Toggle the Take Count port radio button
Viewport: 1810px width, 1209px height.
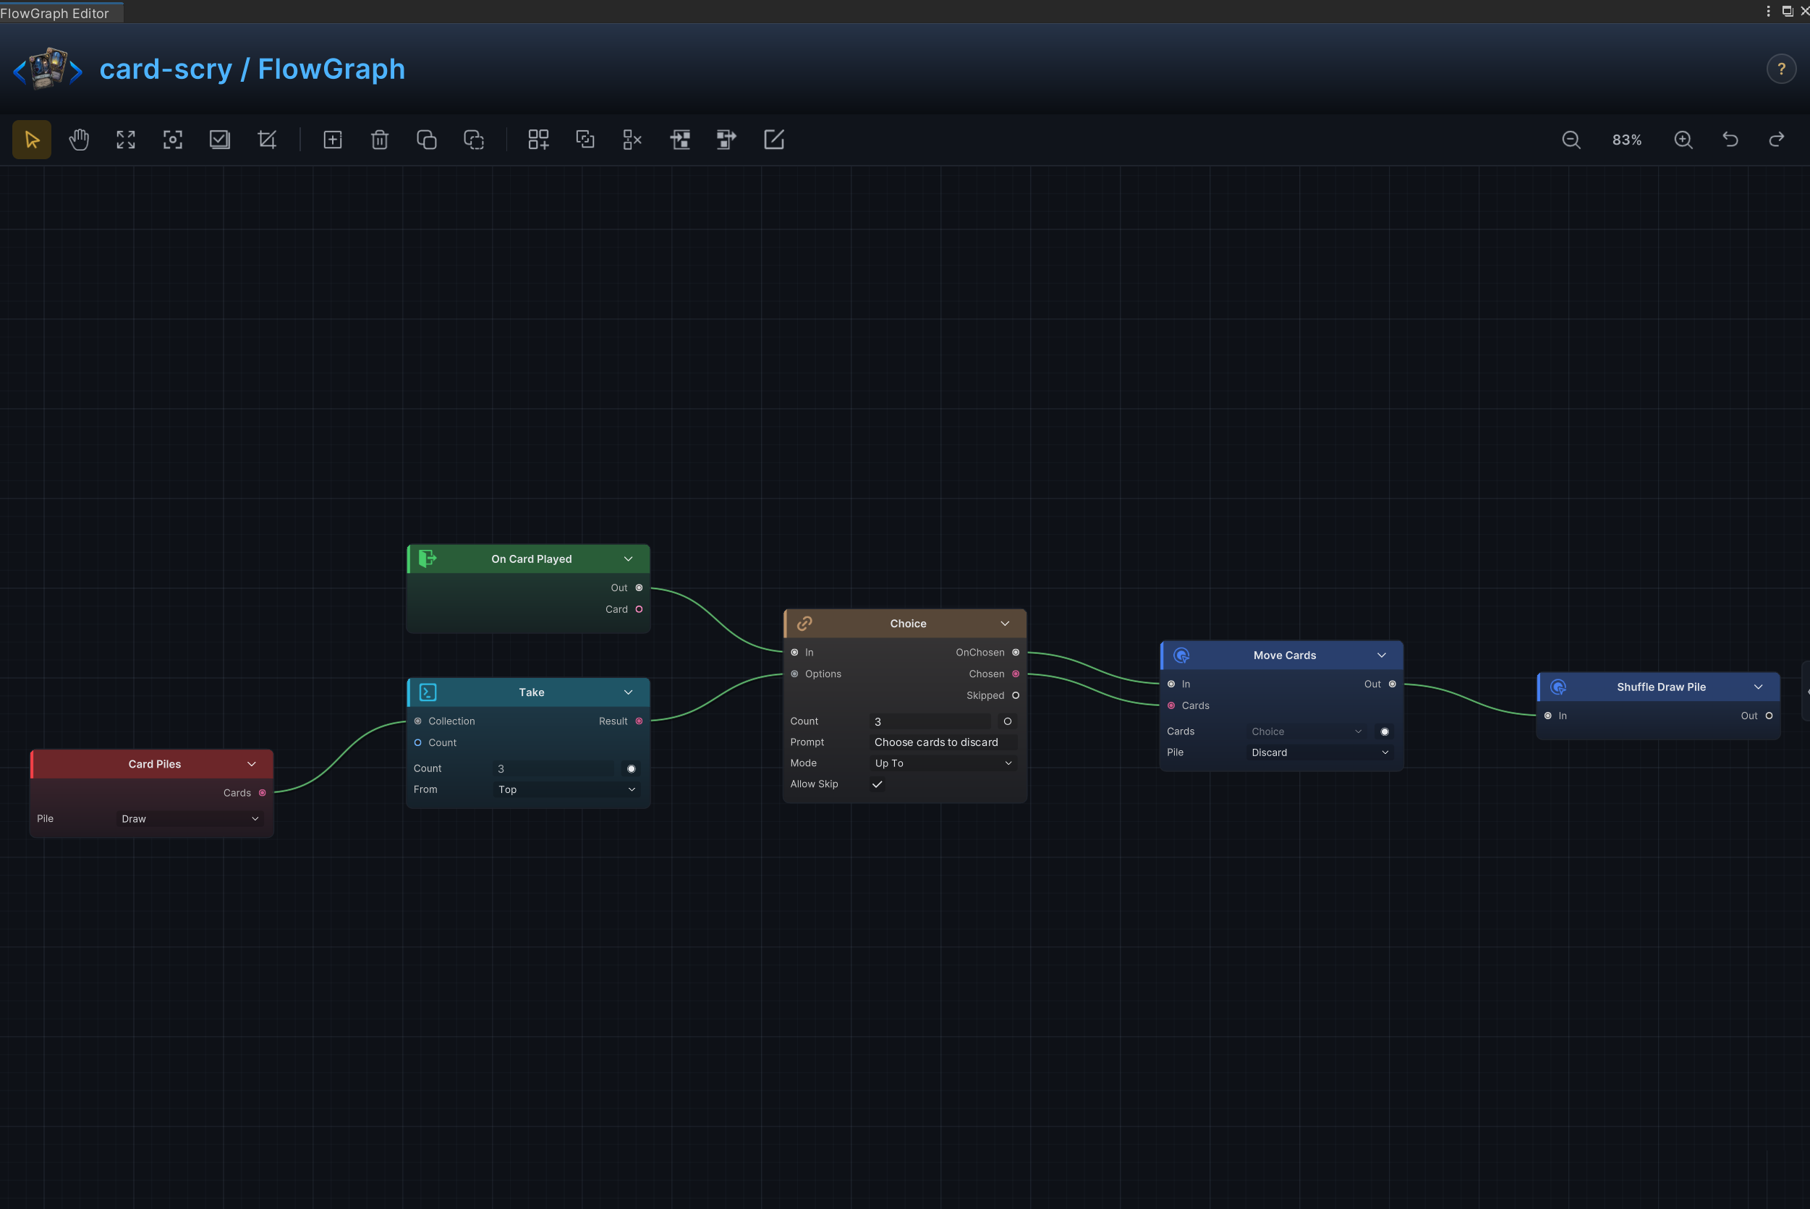[632, 768]
